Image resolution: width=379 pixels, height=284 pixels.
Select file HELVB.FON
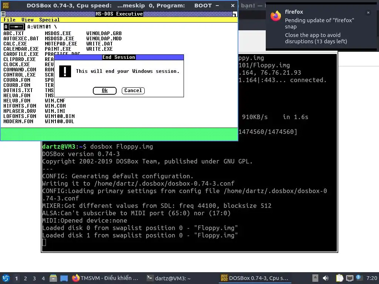coord(17,101)
